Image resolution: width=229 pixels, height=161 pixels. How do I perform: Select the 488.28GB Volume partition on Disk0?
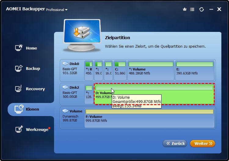click(151, 70)
